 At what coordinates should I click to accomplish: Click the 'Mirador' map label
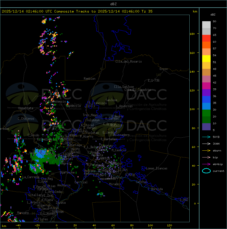pyautogui.click(x=115, y=184)
